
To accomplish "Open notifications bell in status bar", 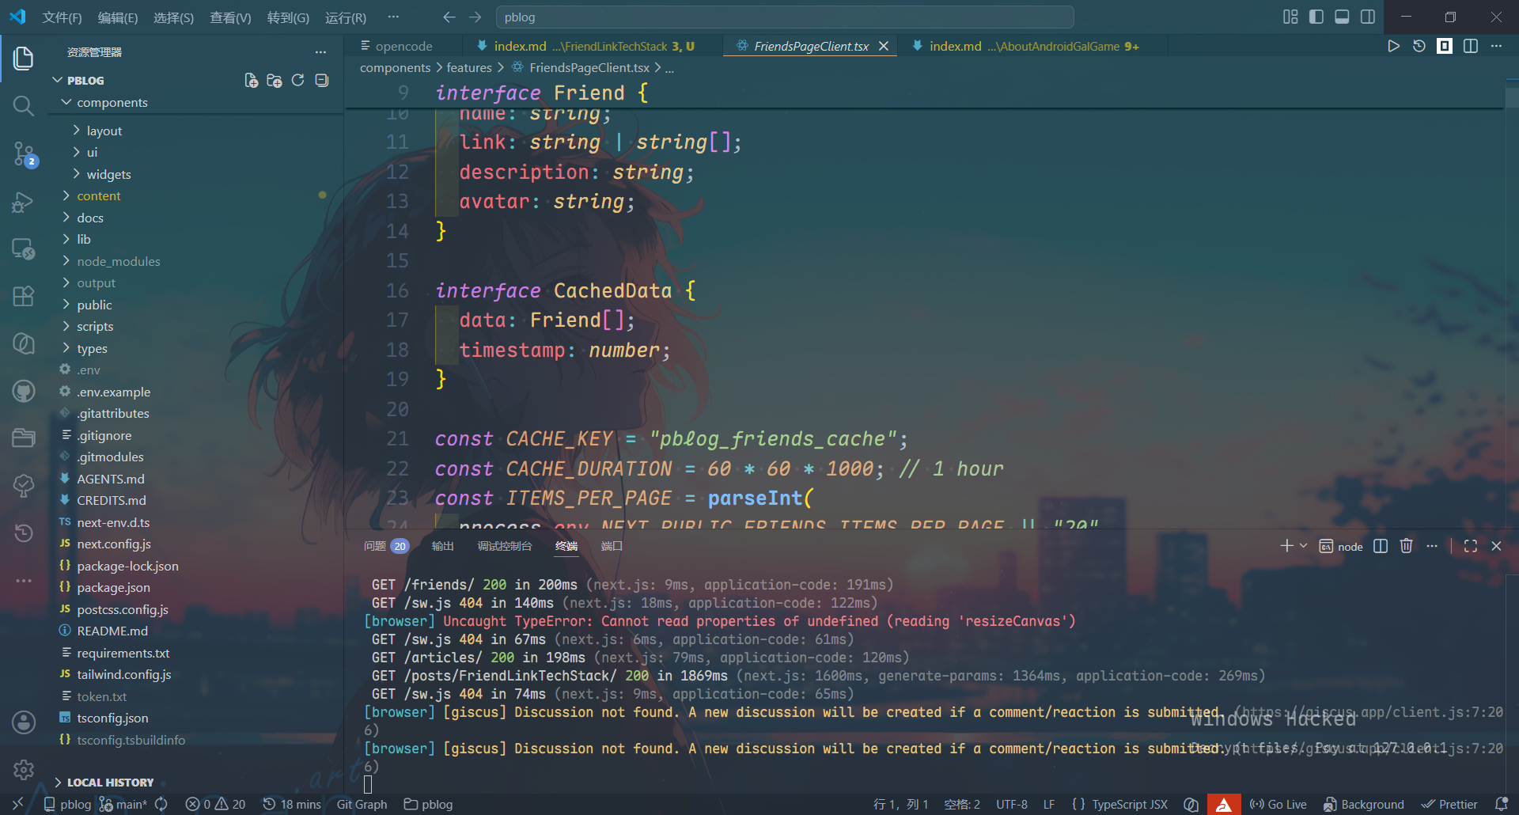I will tap(1501, 804).
